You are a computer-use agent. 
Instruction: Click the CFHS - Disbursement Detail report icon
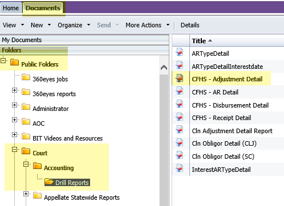point(180,104)
